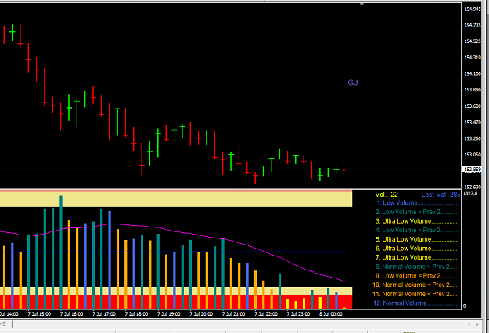Viewport: 489px width, 333px height.
Task: Click the gray horizontal price level line
Action: coord(231,170)
